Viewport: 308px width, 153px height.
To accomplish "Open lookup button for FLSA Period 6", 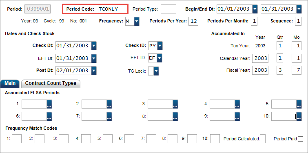I will point(49,116).
